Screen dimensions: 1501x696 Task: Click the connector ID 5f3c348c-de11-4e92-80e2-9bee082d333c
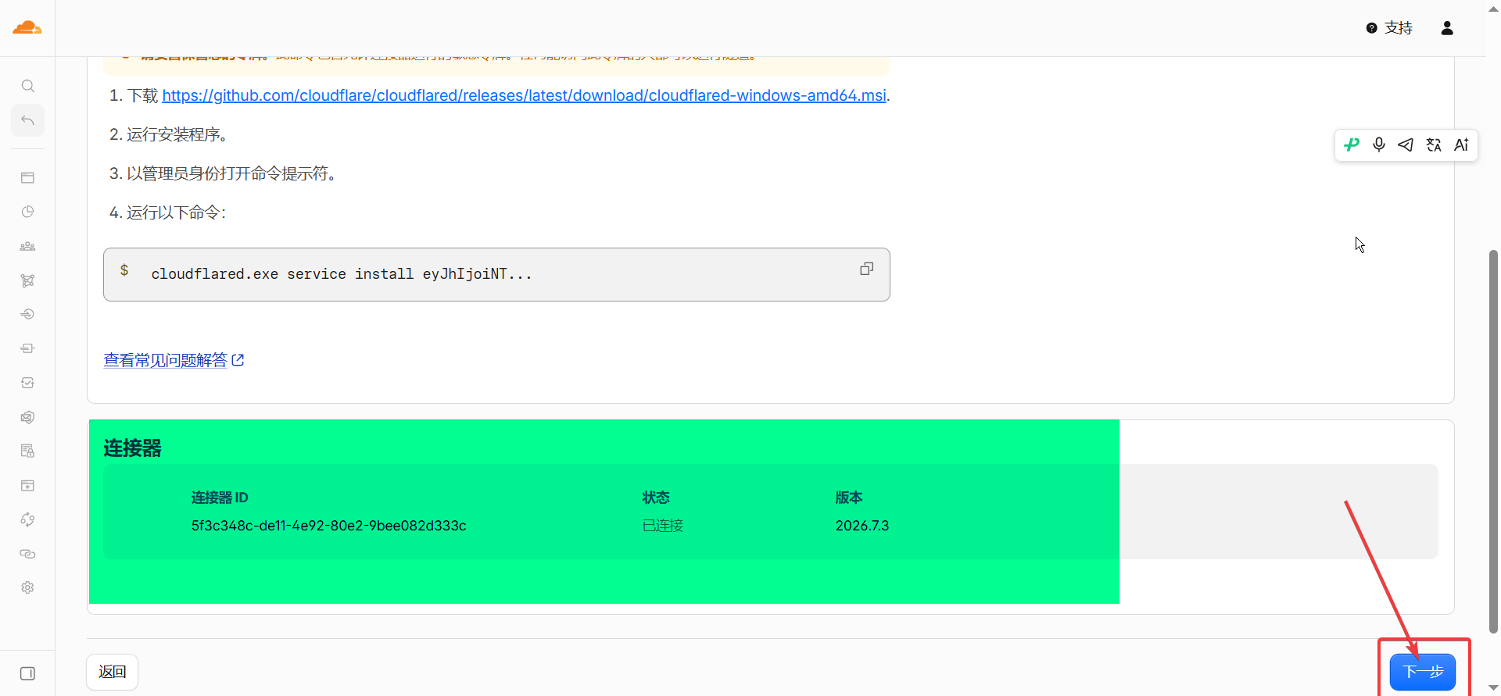tap(329, 526)
